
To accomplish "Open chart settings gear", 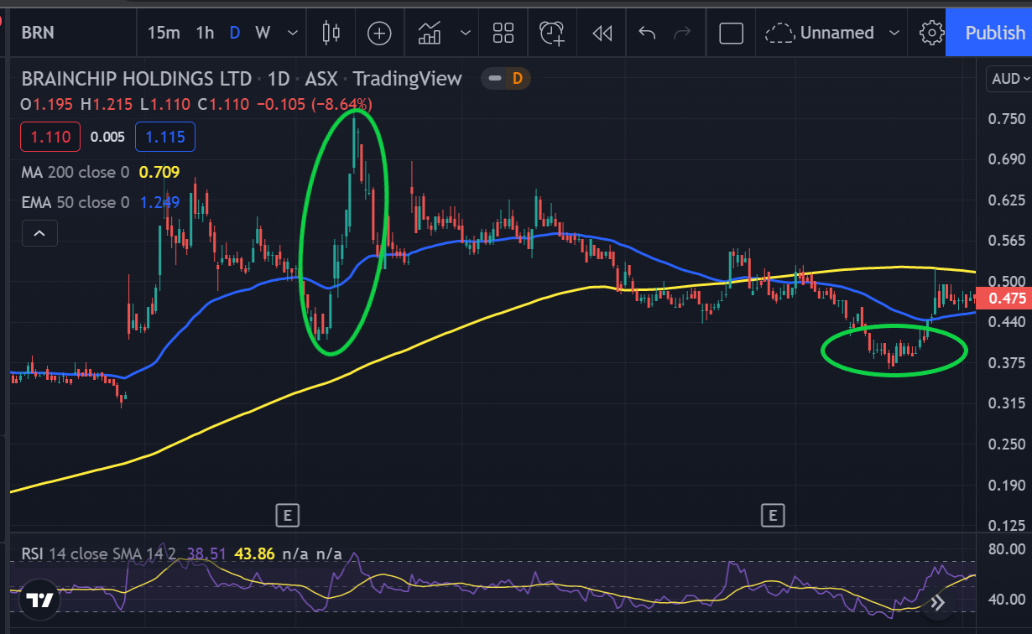I will click(x=930, y=33).
